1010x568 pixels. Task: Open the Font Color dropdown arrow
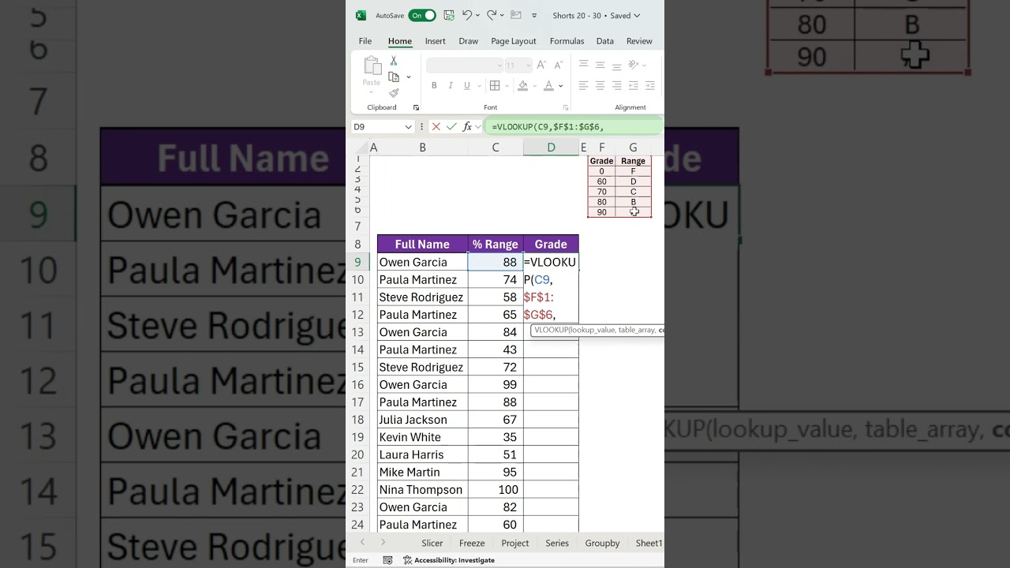[x=560, y=85]
